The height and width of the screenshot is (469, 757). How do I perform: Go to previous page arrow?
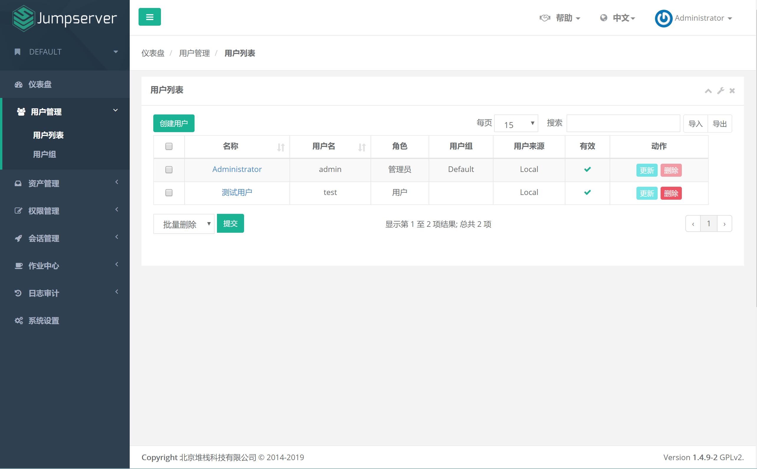click(x=693, y=224)
